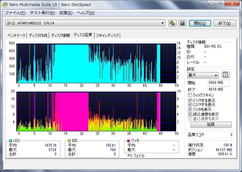The width and height of the screenshot is (242, 172).
Task: Toggle the 読込速度を表示 checkbox
Action: click(x=190, y=114)
